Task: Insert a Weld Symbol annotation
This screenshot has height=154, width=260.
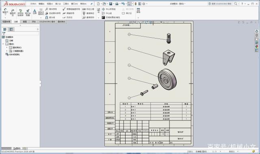Action: point(69,13)
